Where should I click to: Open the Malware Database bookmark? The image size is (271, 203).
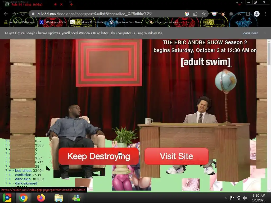(20, 22)
